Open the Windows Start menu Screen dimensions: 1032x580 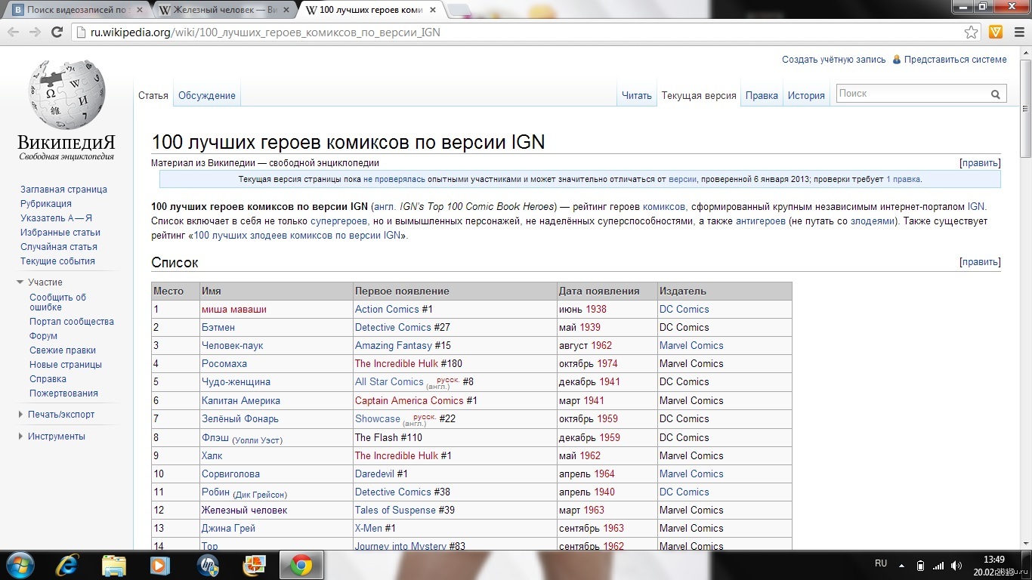tap(19, 565)
